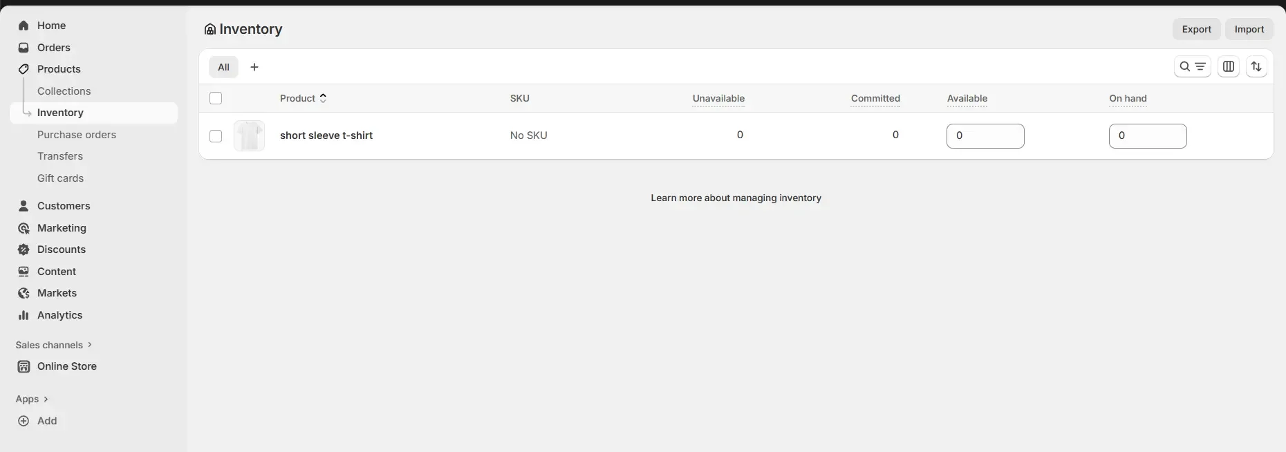Open the t-shirt product thumbnail

point(249,136)
